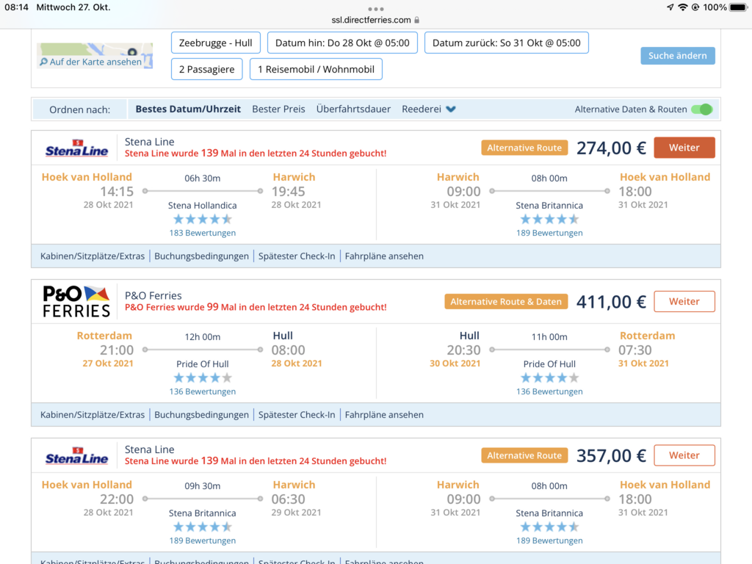This screenshot has width=752, height=564.
Task: Tap the lock icon beside the URL
Action: coord(417,20)
